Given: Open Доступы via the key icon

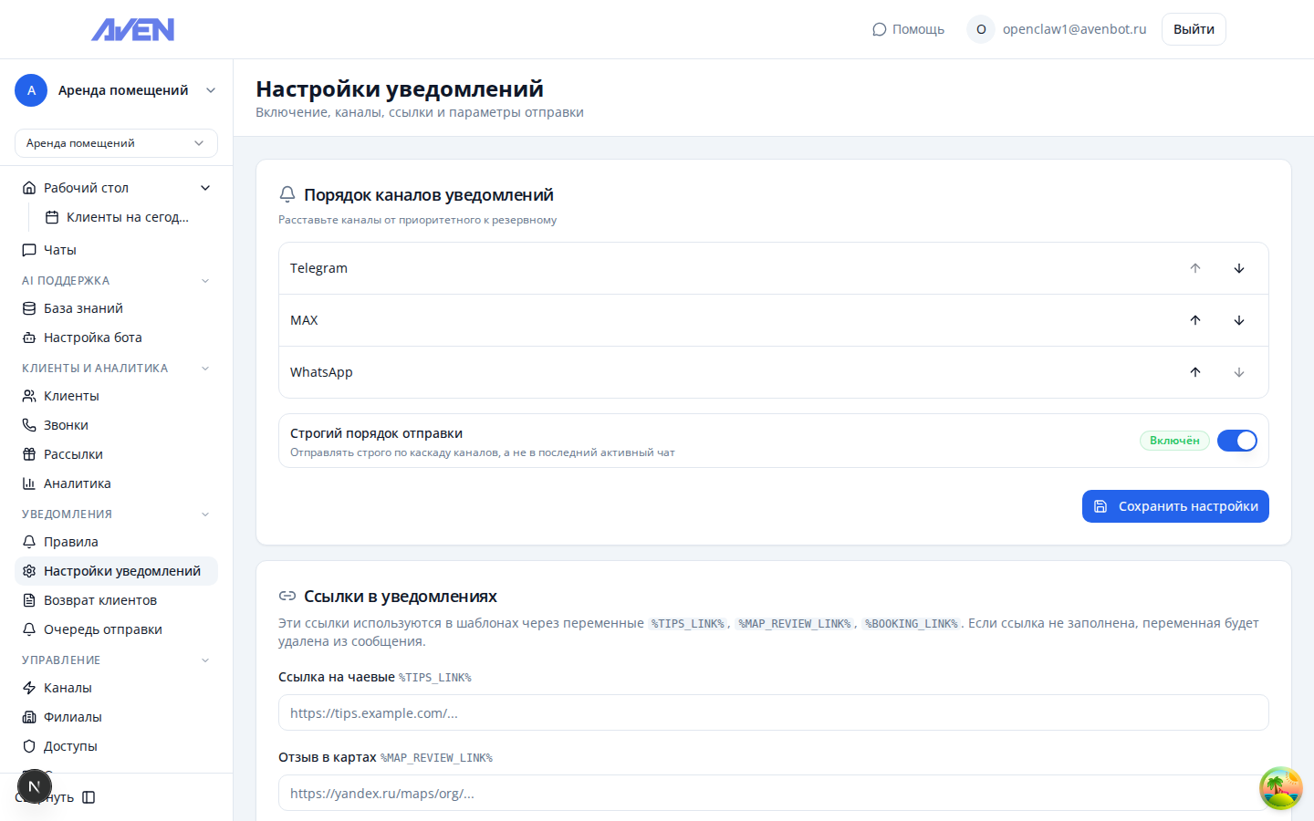Looking at the screenshot, I should (x=28, y=745).
